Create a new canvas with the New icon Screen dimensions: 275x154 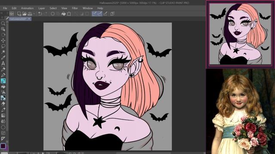tap(19, 14)
